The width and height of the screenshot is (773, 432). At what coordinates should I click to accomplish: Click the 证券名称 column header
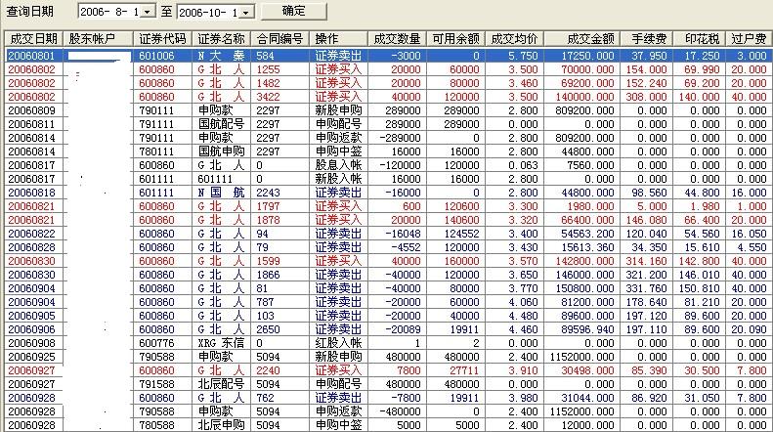(222, 38)
